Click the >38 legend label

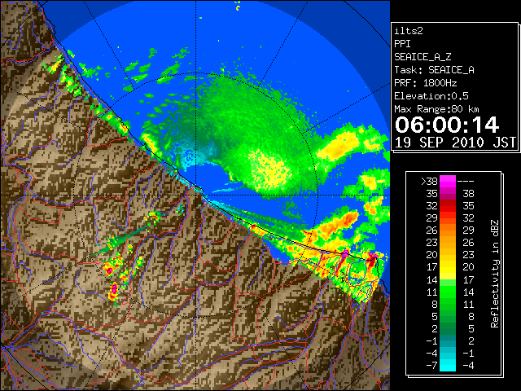coord(429,182)
